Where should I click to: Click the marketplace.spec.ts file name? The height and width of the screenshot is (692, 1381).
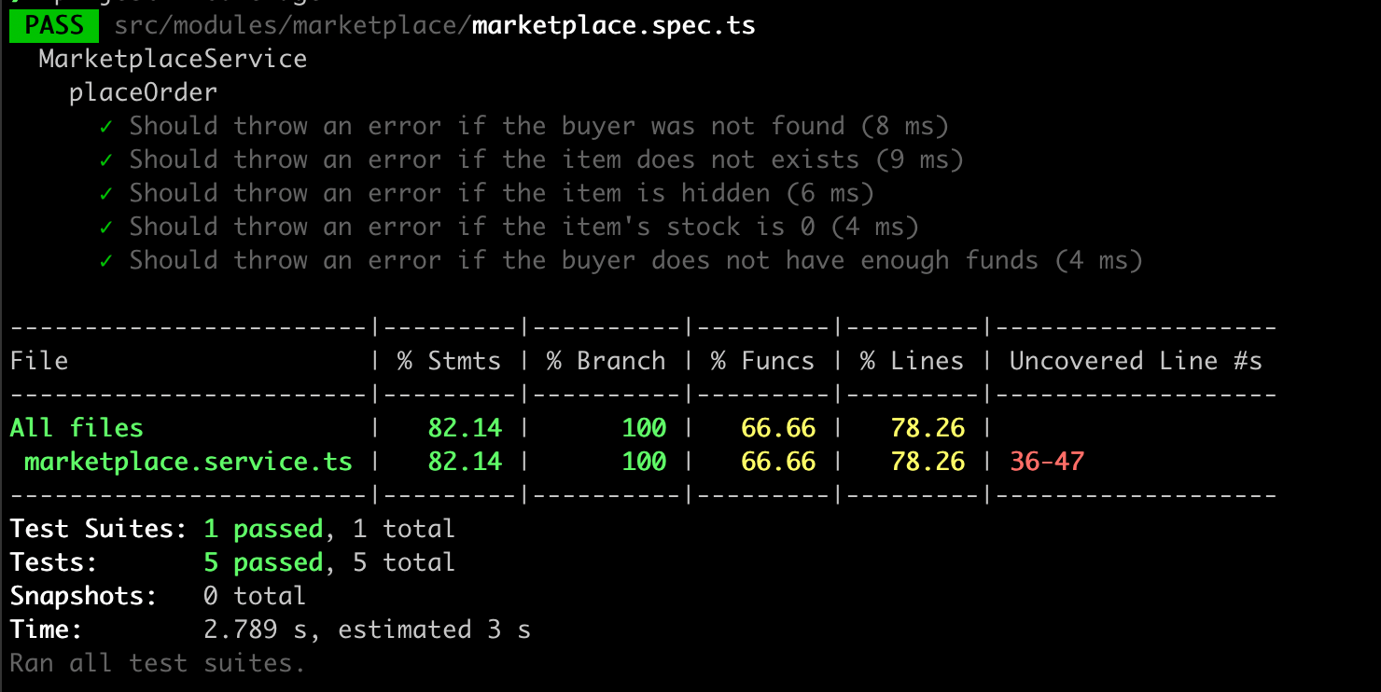pos(613,25)
